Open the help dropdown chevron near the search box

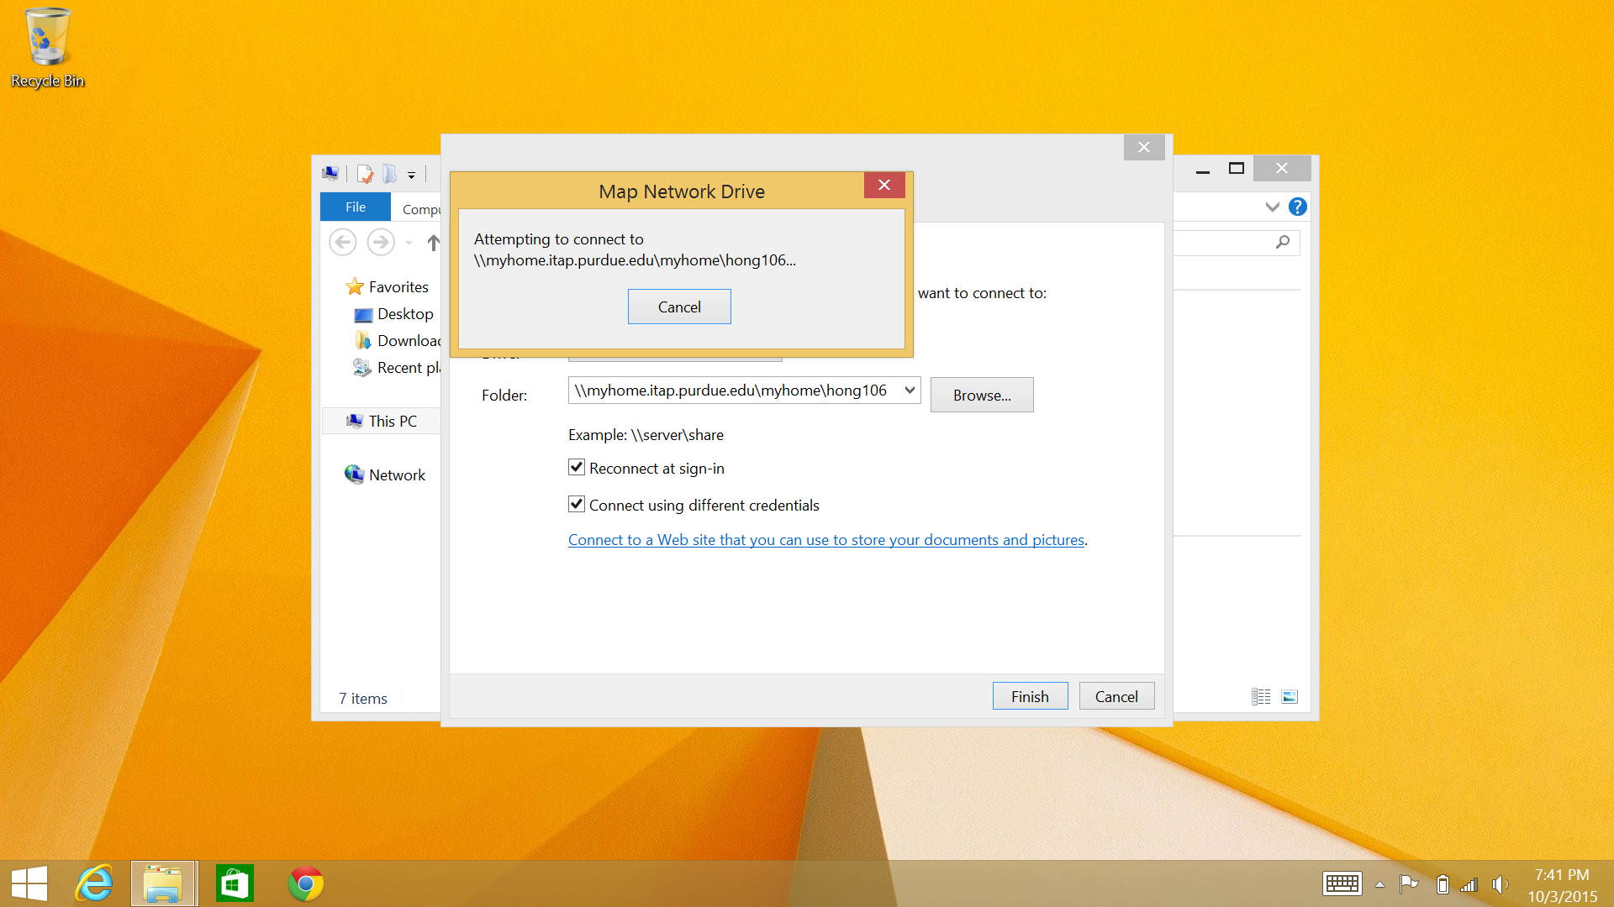pyautogui.click(x=1272, y=207)
